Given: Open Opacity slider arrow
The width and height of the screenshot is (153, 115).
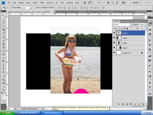Looking at the screenshot, I should pyautogui.click(x=146, y=25).
